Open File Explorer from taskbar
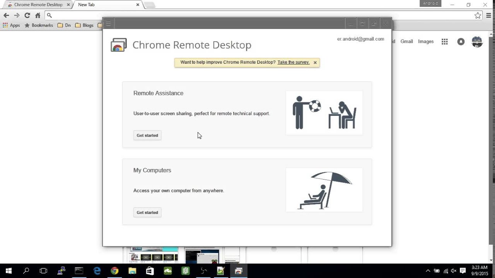 132,271
